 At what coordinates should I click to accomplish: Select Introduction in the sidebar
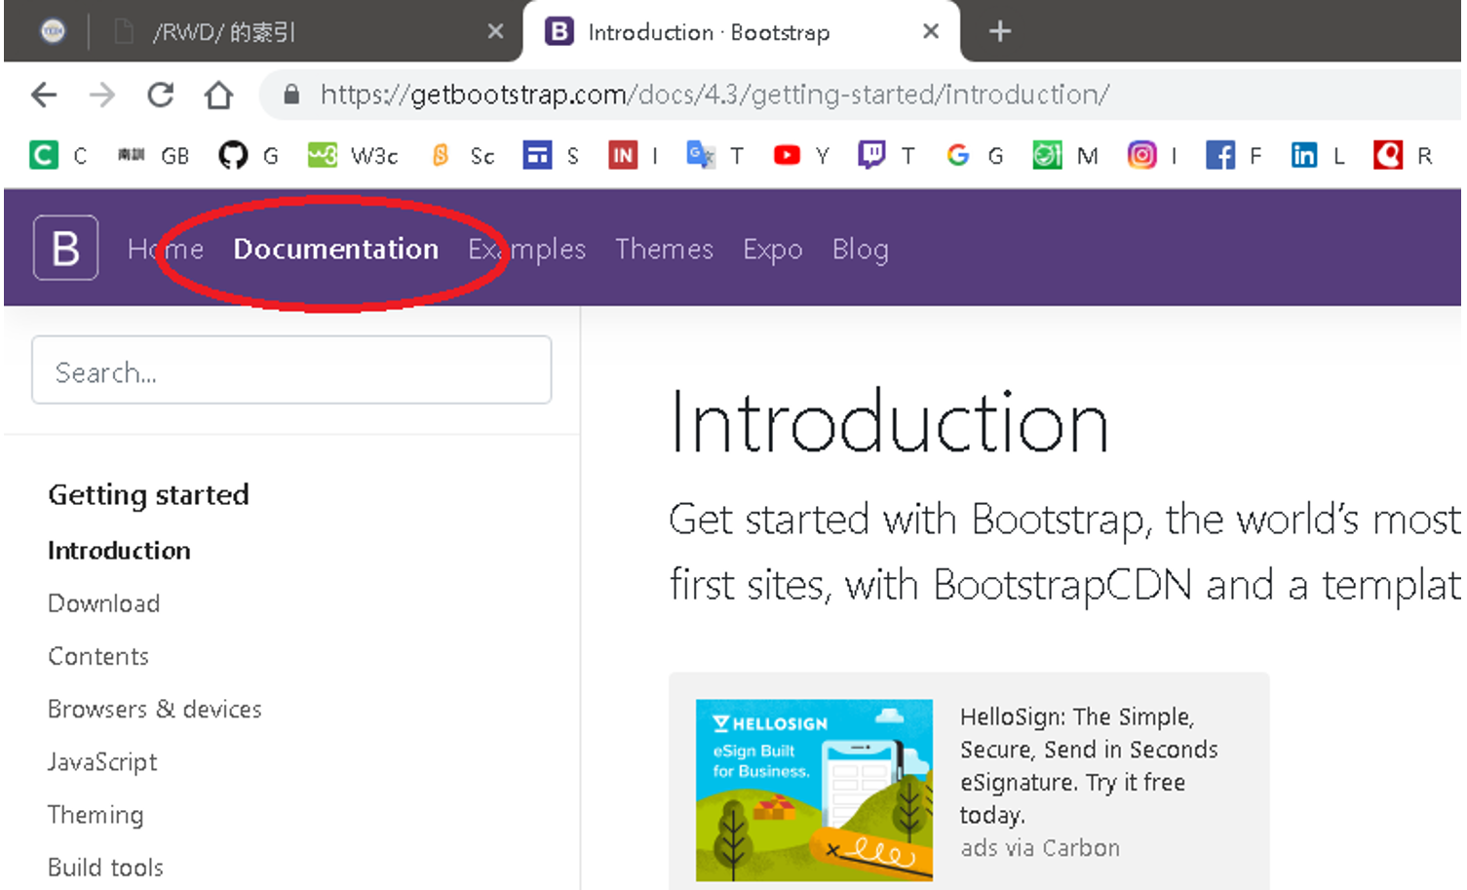point(119,551)
